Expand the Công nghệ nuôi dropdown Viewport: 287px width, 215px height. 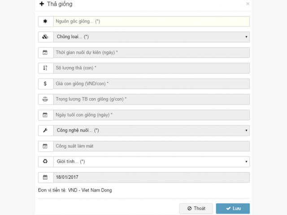(x=152, y=130)
